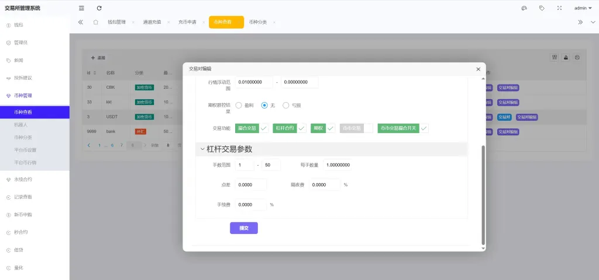Click the 提交 submit button
599x280 pixels.
[244, 228]
